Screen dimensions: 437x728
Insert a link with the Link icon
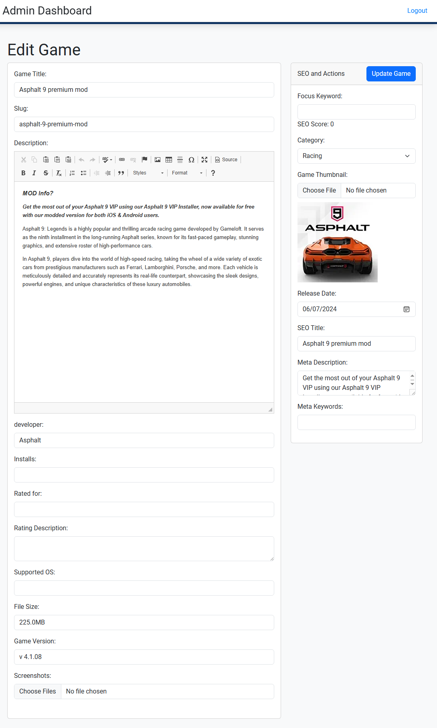122,160
